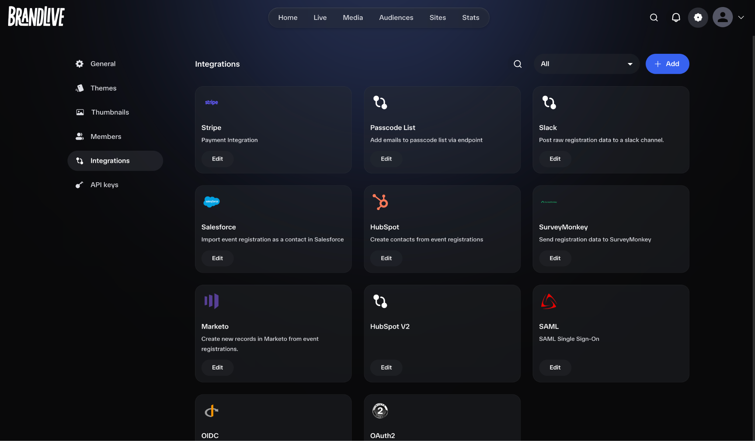Viewport: 755px width, 441px height.
Task: Click the Stripe logo icon
Action: [x=212, y=102]
